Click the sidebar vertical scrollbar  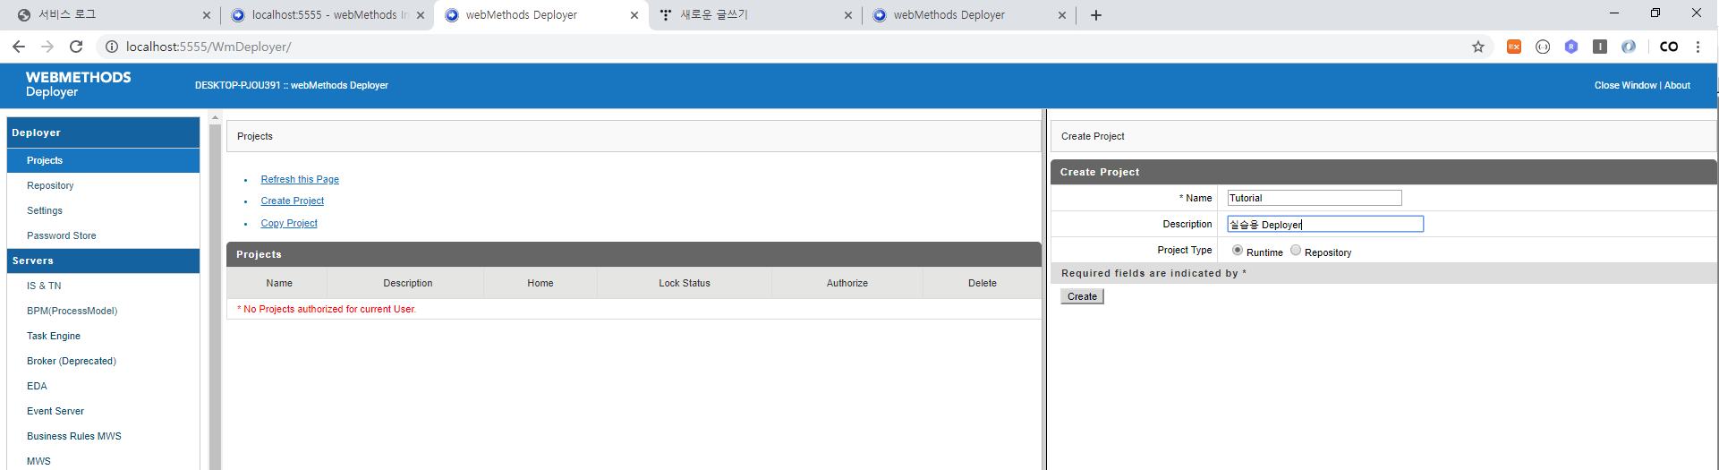215,295
